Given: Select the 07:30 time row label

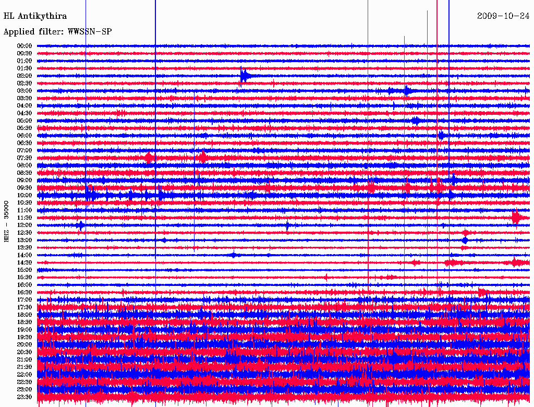Looking at the screenshot, I should click(25, 158).
